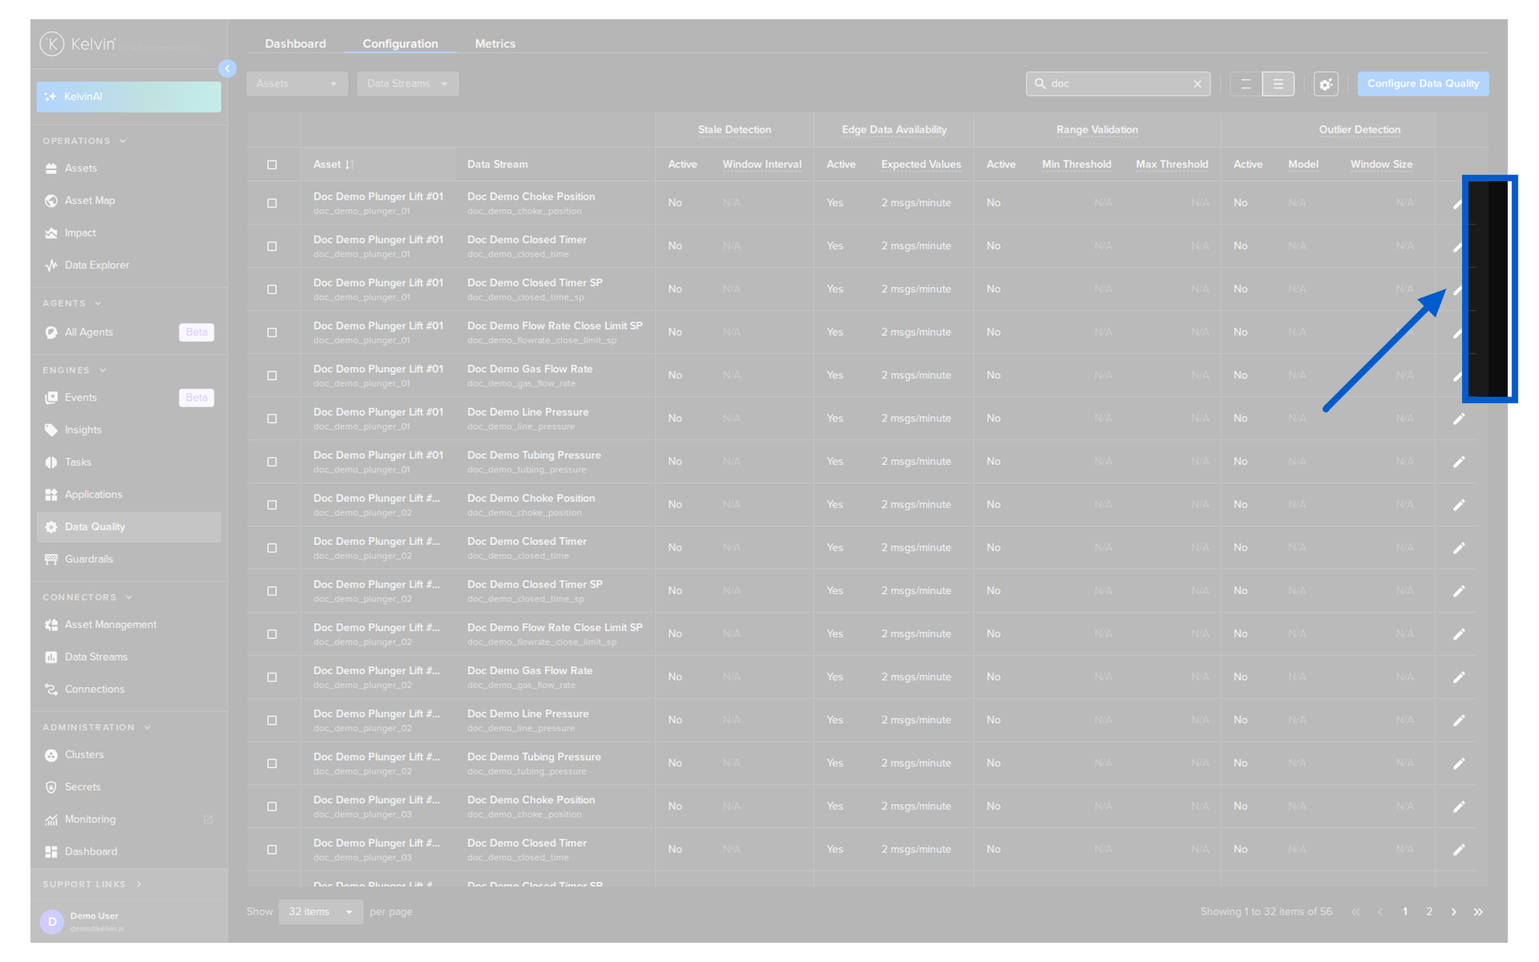Go to next page arrow

pyautogui.click(x=1453, y=911)
